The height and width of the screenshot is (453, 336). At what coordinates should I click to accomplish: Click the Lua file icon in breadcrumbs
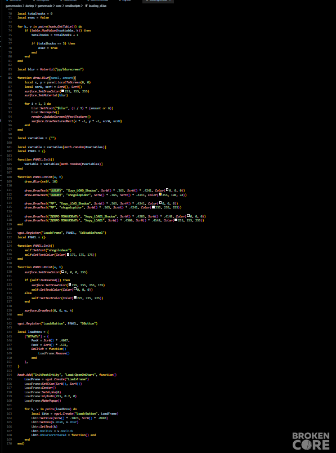point(86,6)
